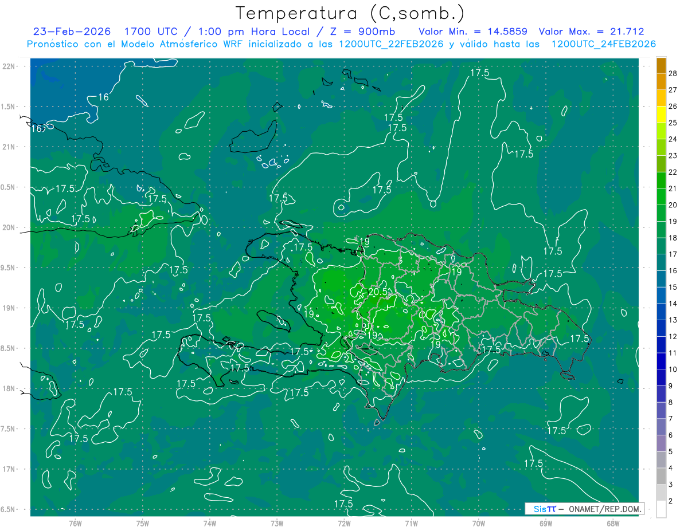Click the "68W" longitude axis label
Image resolution: width=688 pixels, height=531 pixels.
[612, 523]
